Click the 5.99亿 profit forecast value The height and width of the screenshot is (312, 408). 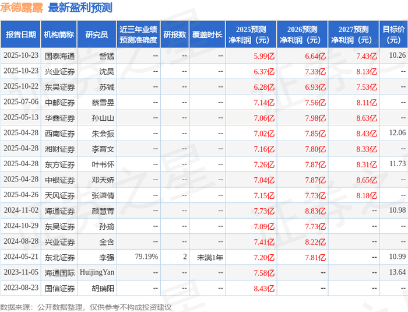pyautogui.click(x=264, y=56)
